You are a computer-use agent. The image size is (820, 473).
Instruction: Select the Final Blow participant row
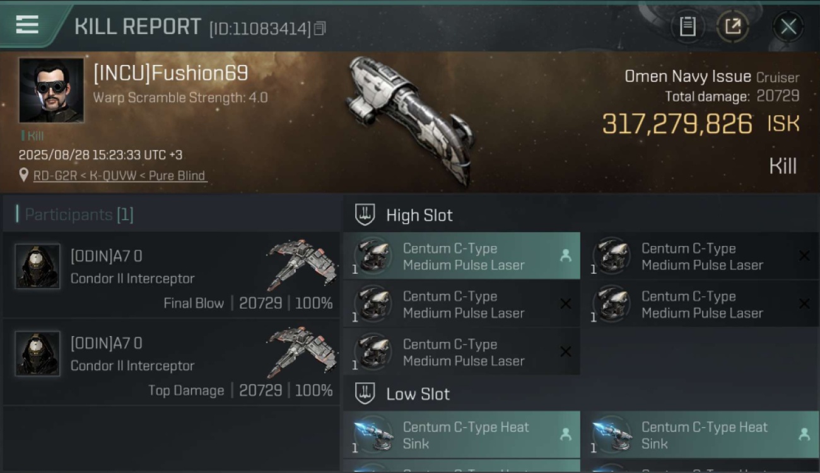tap(172, 274)
